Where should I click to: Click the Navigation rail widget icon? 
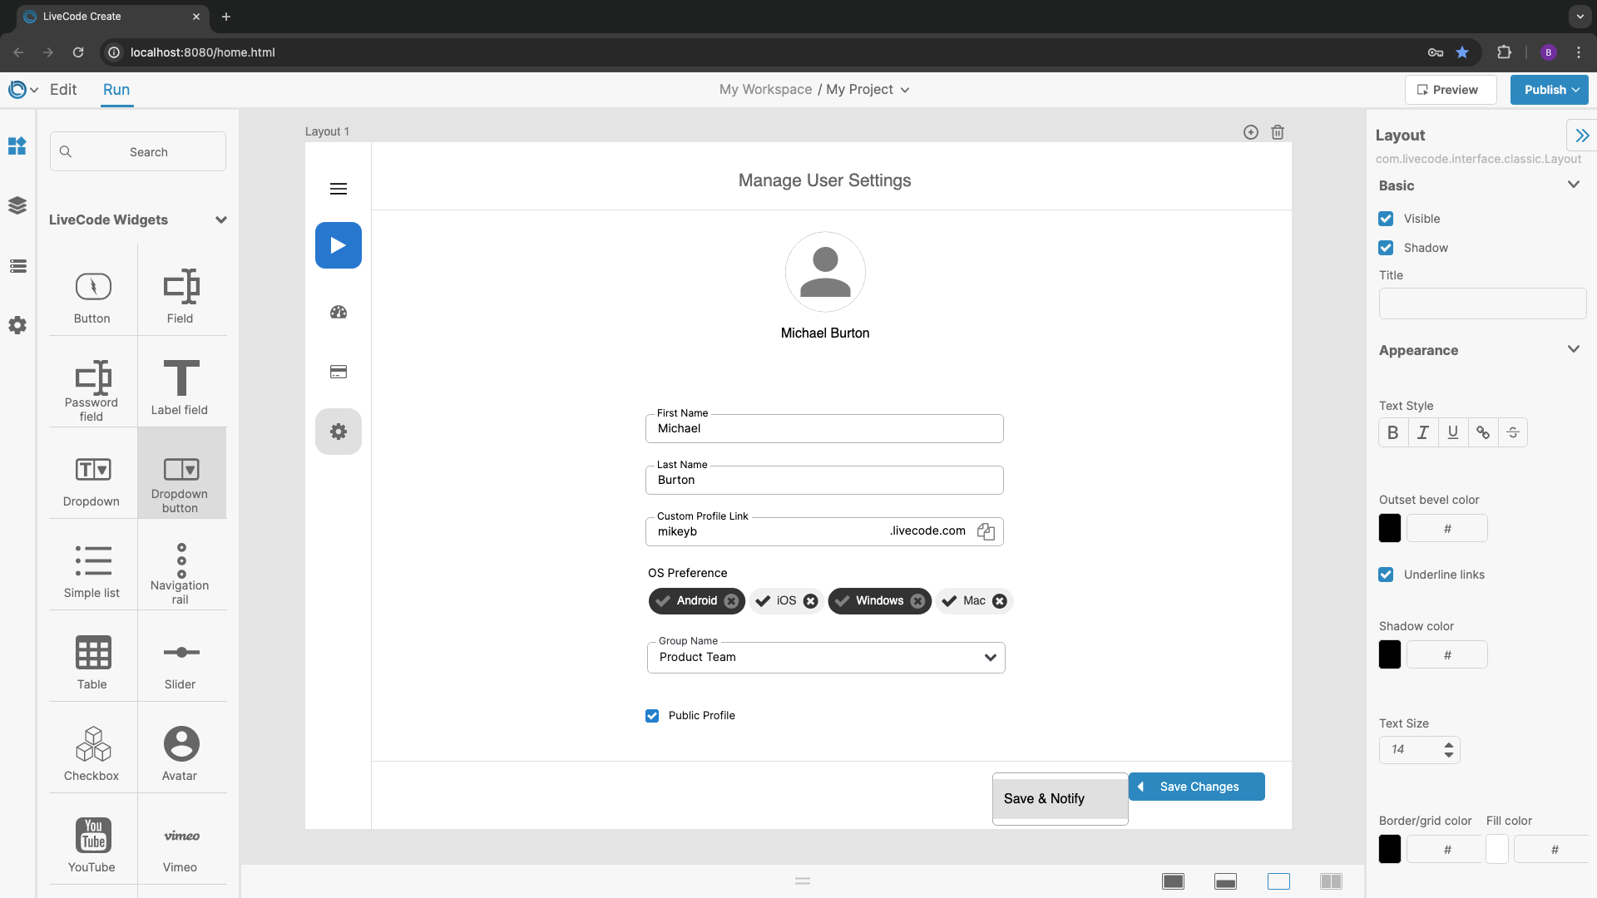(x=181, y=561)
